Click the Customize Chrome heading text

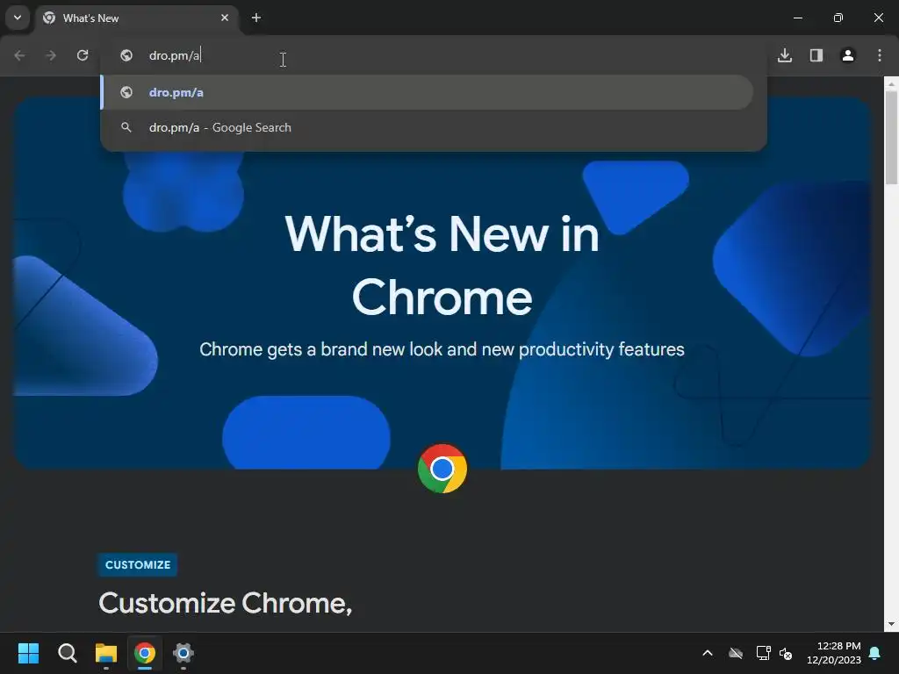point(226,603)
